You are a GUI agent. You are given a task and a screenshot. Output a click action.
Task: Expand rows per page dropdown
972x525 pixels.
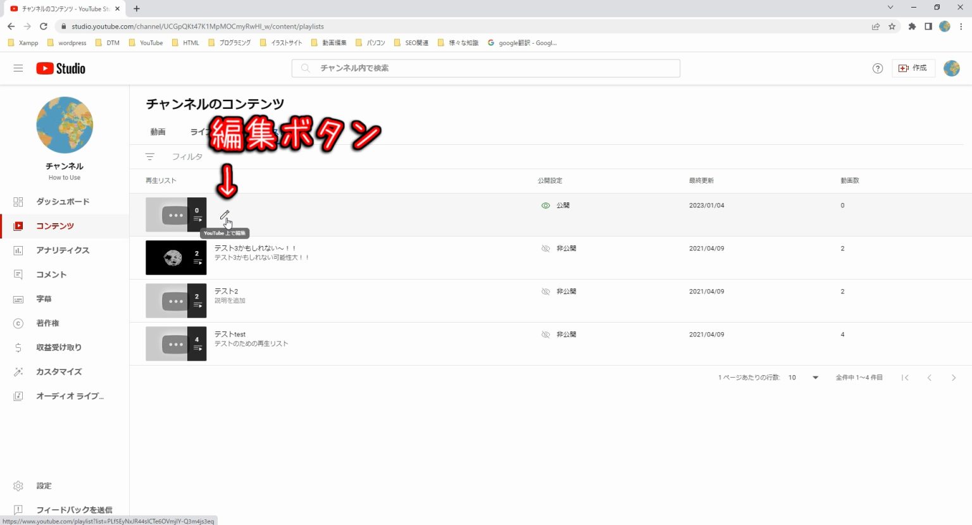[x=815, y=378]
